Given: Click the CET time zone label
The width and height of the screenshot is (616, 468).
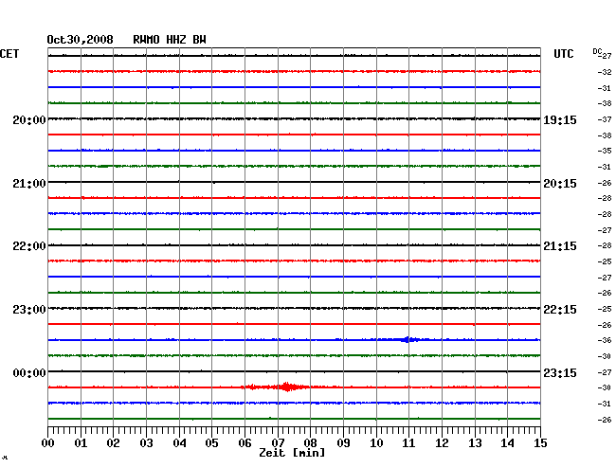Looking at the screenshot, I should 9,54.
